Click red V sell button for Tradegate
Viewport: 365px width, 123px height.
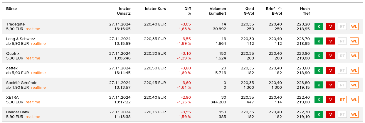330,27
